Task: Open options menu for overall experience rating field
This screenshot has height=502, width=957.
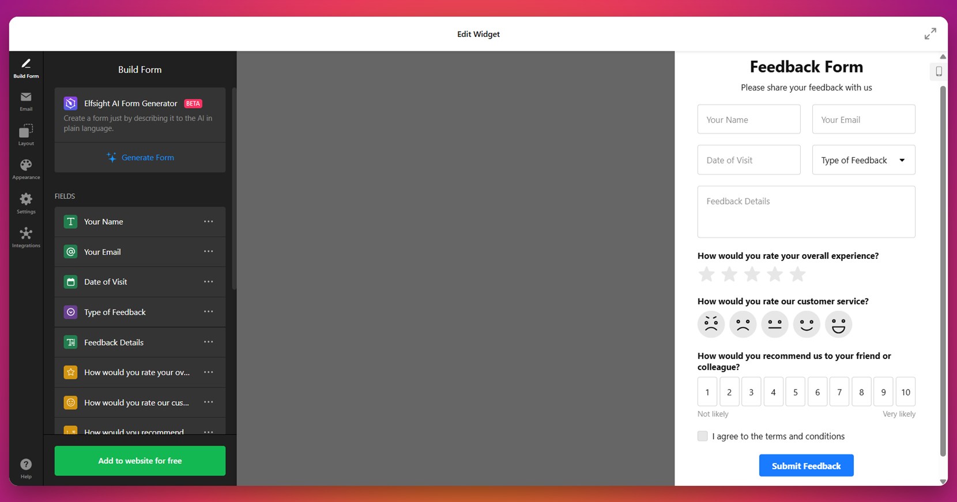Action: tap(209, 372)
